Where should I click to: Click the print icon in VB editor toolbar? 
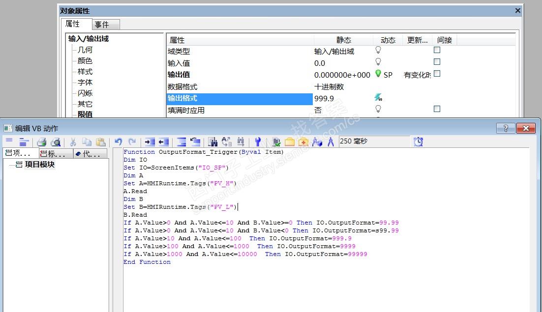(x=41, y=142)
